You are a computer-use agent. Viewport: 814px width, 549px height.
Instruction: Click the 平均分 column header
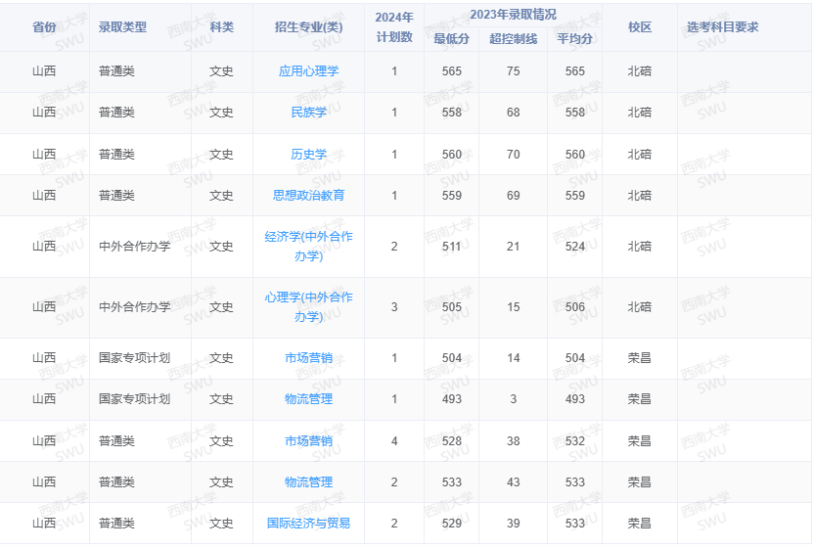tap(574, 39)
